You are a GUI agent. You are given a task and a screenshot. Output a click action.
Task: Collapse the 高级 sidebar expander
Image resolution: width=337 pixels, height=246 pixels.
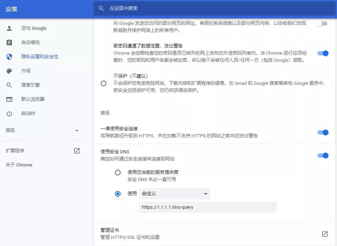coord(77,130)
